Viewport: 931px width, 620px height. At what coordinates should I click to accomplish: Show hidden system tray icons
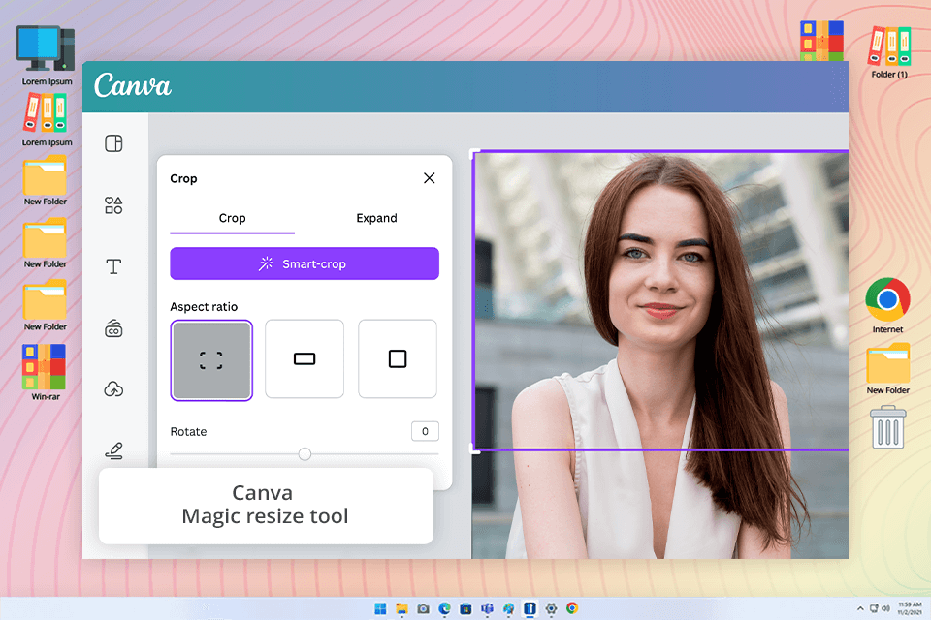click(x=860, y=608)
